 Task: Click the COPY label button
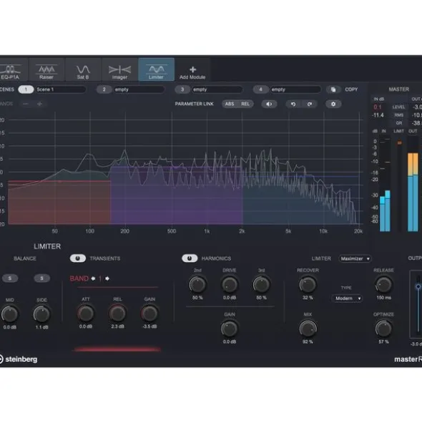[x=351, y=89]
